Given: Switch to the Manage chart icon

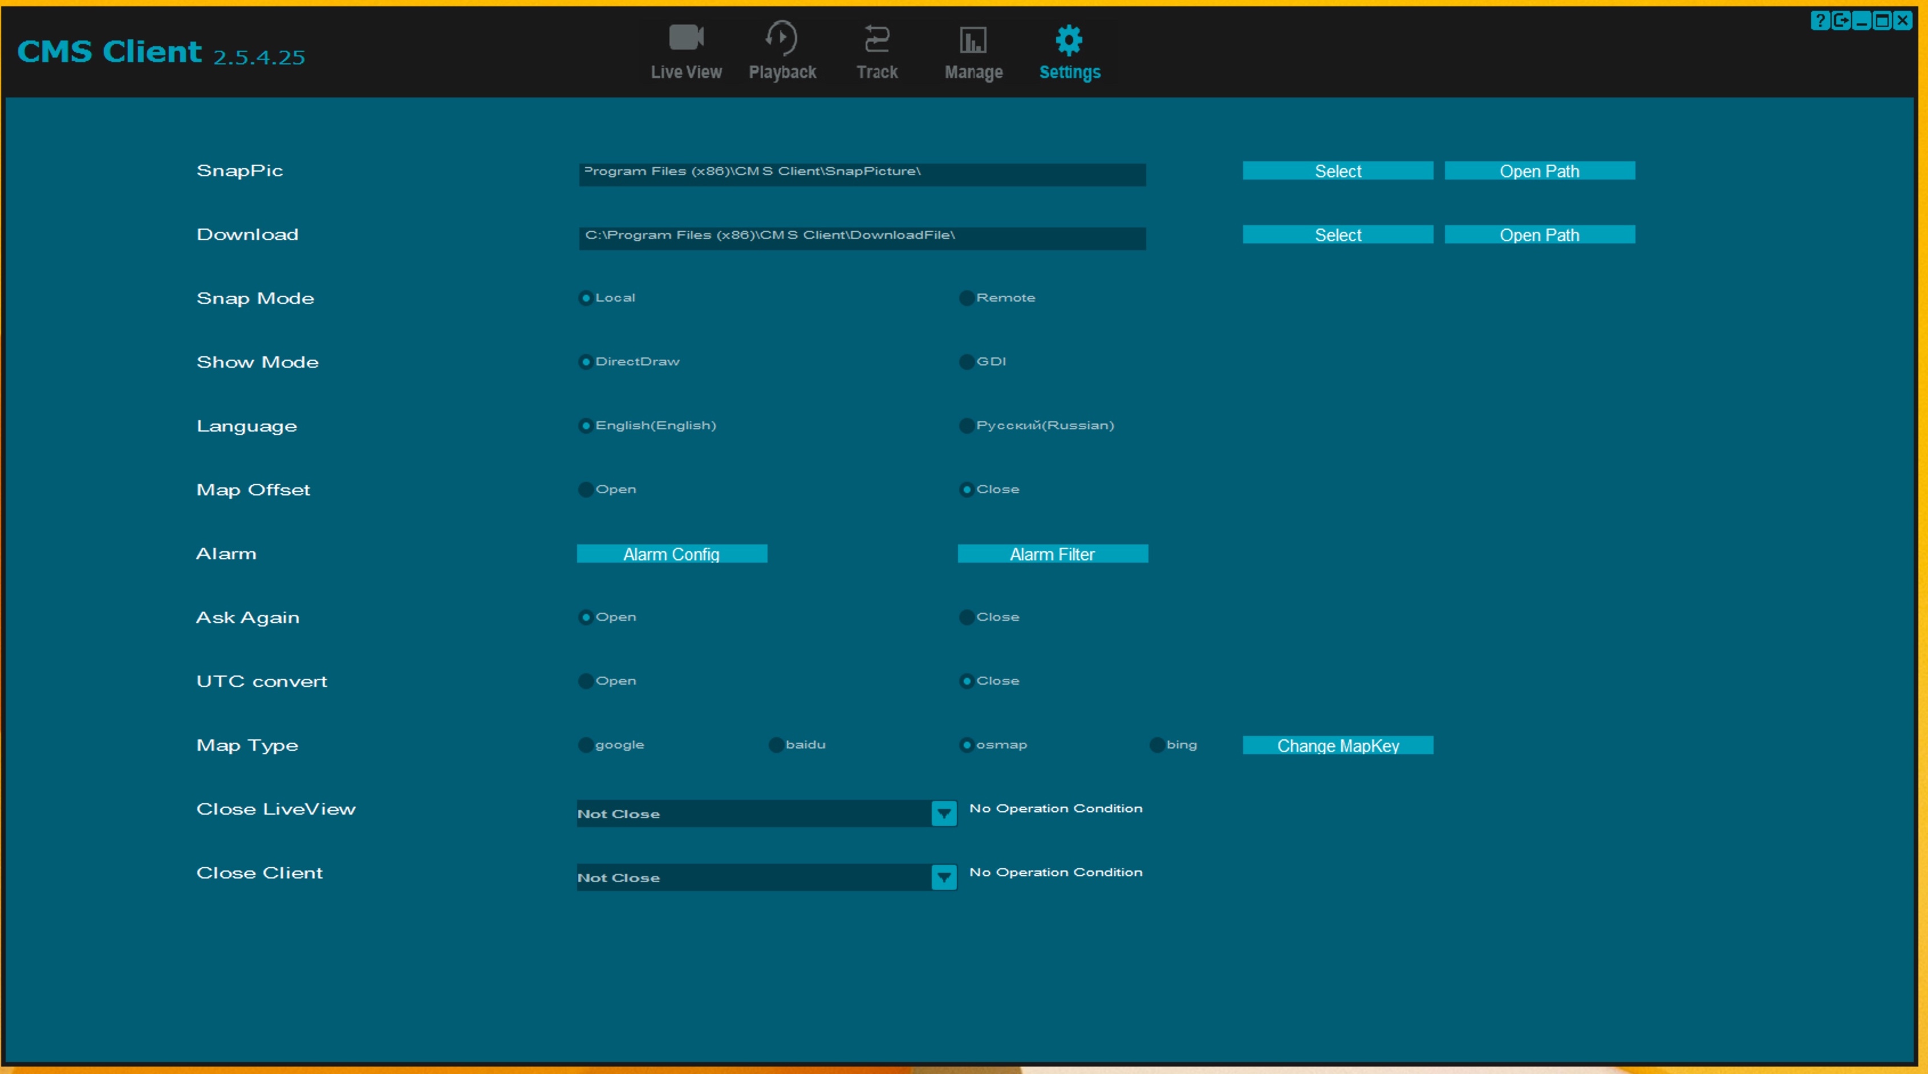Looking at the screenshot, I should point(973,39).
